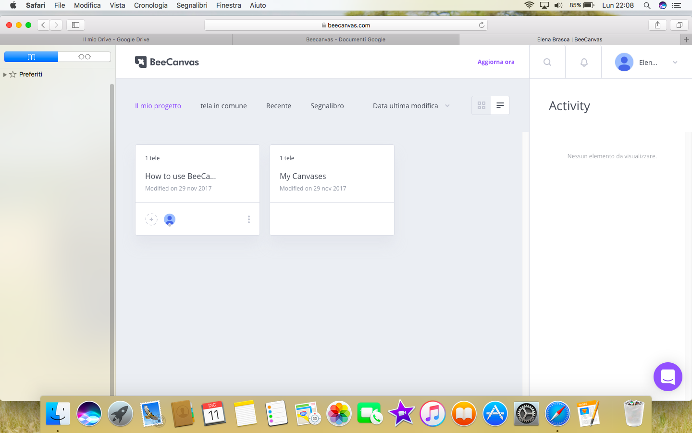The height and width of the screenshot is (433, 692).
Task: Open the File menu
Action: [60, 5]
